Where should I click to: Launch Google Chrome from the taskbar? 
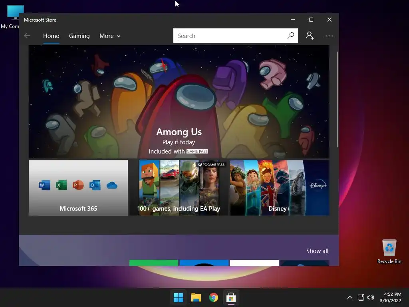(214, 297)
